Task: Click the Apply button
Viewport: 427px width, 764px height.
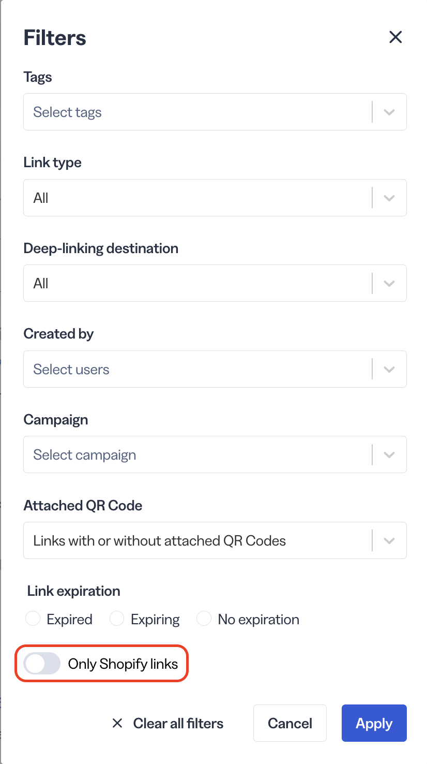Action: (x=374, y=723)
